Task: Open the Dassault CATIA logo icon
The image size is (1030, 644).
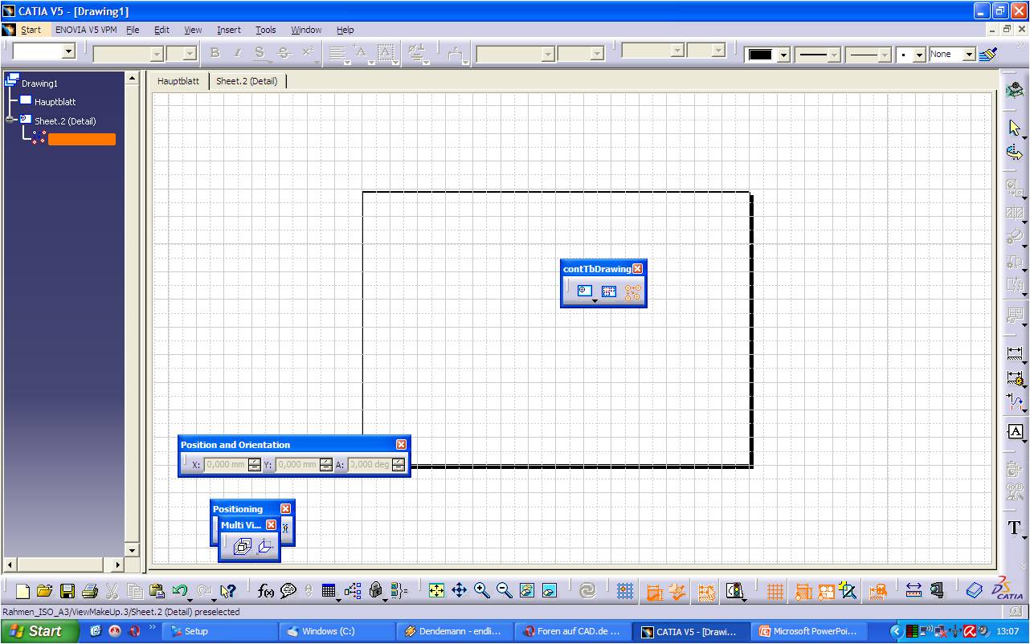Action: point(1008,589)
